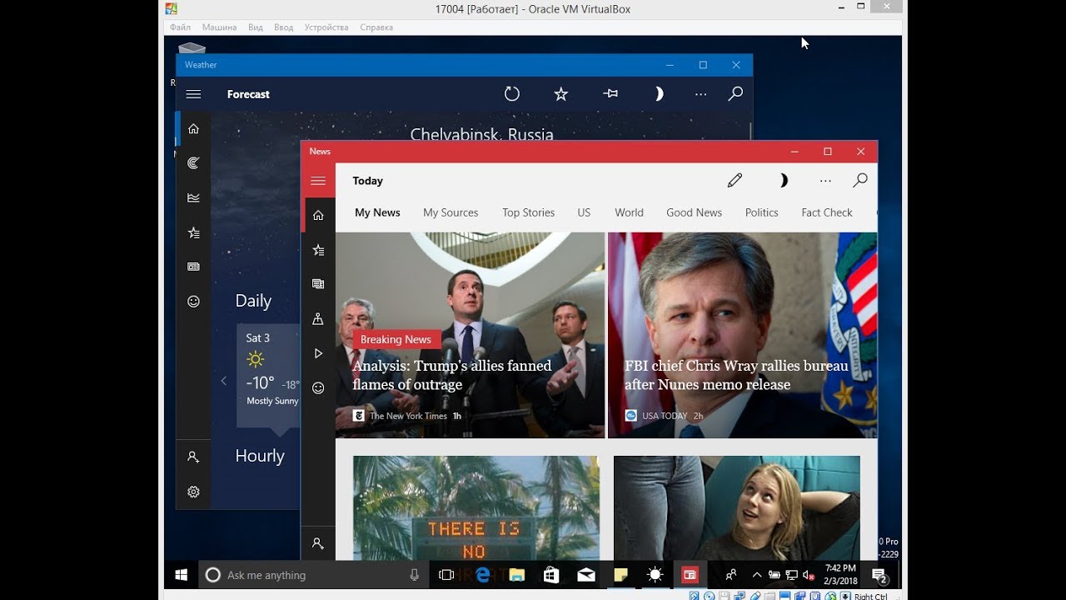
Task: Add Chelyabinsk to favorites with star icon
Action: pyautogui.click(x=561, y=94)
